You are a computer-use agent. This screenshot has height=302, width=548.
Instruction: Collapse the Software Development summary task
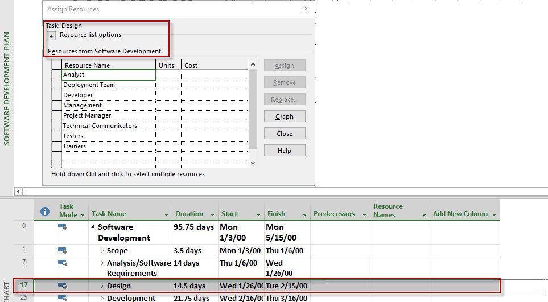coord(93,227)
